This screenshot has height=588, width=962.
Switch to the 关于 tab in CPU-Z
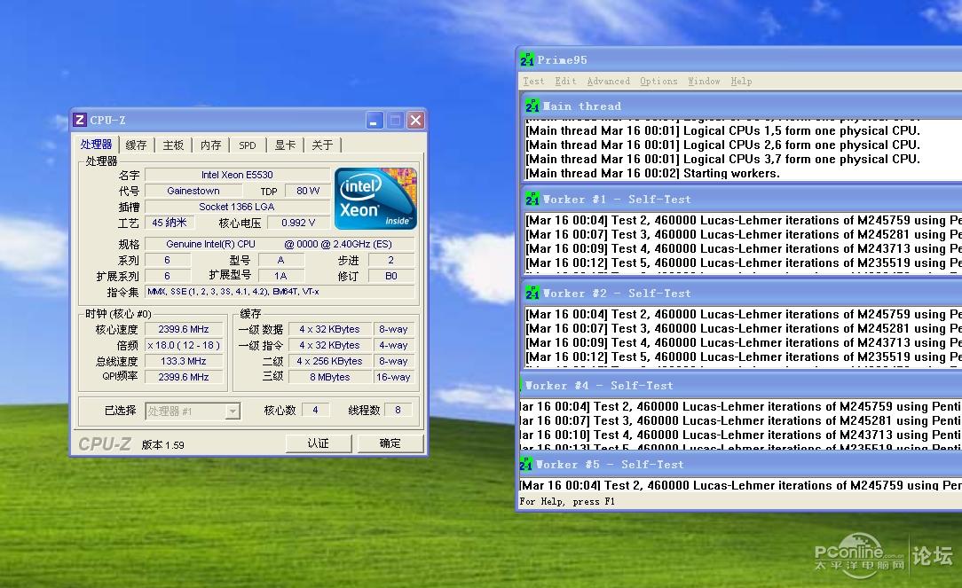322,145
